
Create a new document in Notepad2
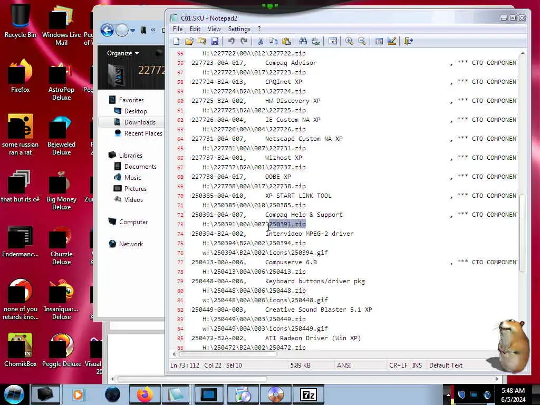(176, 41)
